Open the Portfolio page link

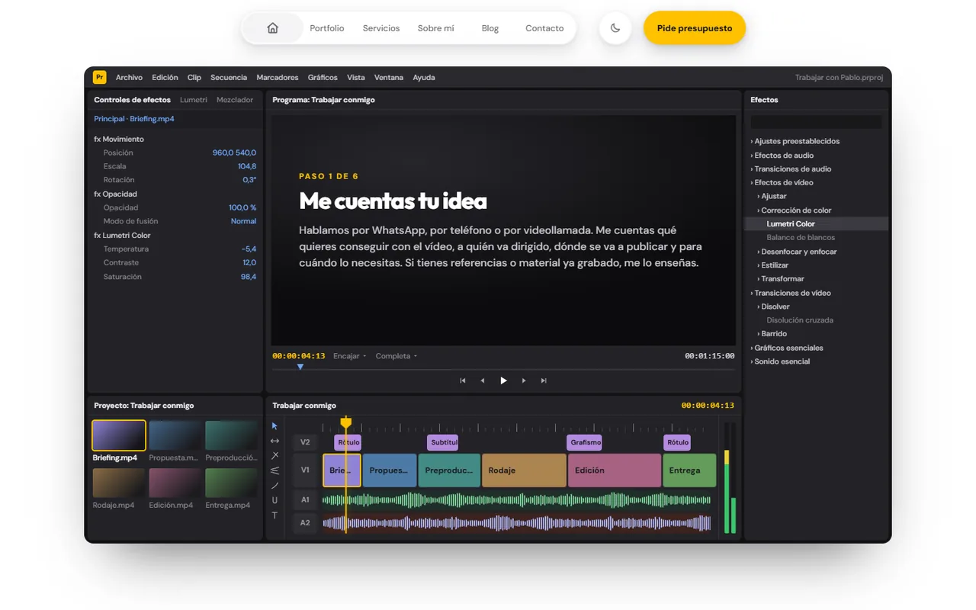[x=327, y=28]
